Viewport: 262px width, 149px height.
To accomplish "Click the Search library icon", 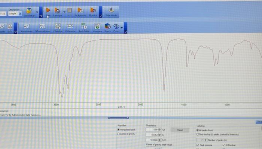I will (108, 26).
